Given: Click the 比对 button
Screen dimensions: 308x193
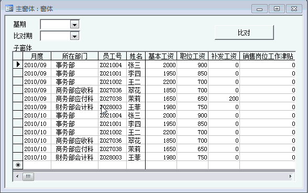Looking at the screenshot, I should [244, 33].
